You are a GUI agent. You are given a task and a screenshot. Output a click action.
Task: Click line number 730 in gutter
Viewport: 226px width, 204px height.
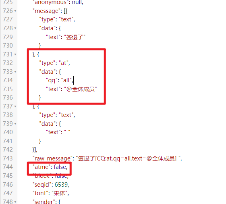point(8,46)
